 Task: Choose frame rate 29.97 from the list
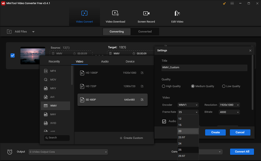tap(188, 156)
